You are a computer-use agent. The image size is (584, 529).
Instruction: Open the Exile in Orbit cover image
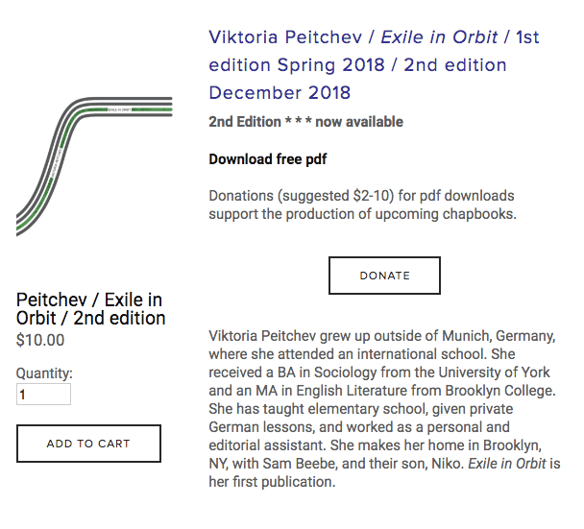click(x=94, y=165)
